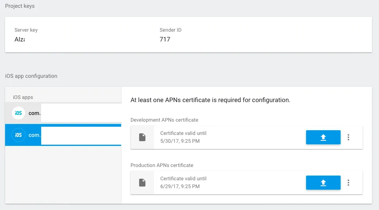
Task: Select the blue highlighted iOS app row
Action: tap(63, 135)
